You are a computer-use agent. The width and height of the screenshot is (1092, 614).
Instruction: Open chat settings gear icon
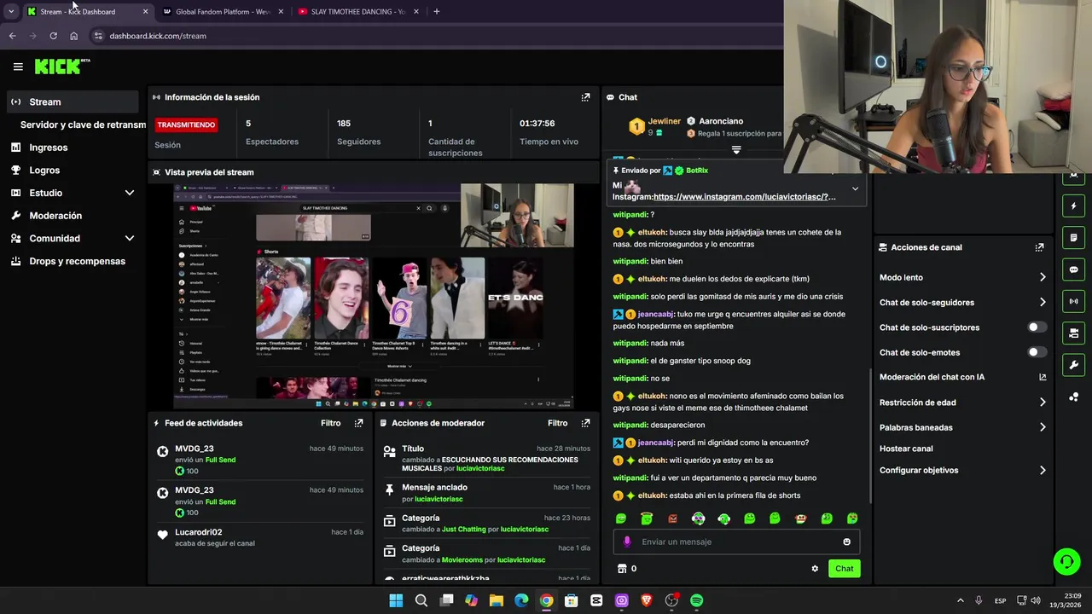coord(815,569)
